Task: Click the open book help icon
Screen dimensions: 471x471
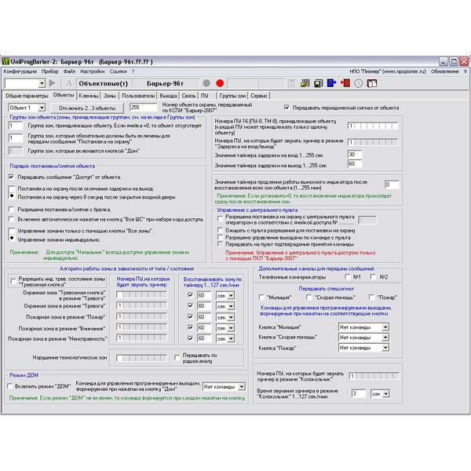Action: 372,82
